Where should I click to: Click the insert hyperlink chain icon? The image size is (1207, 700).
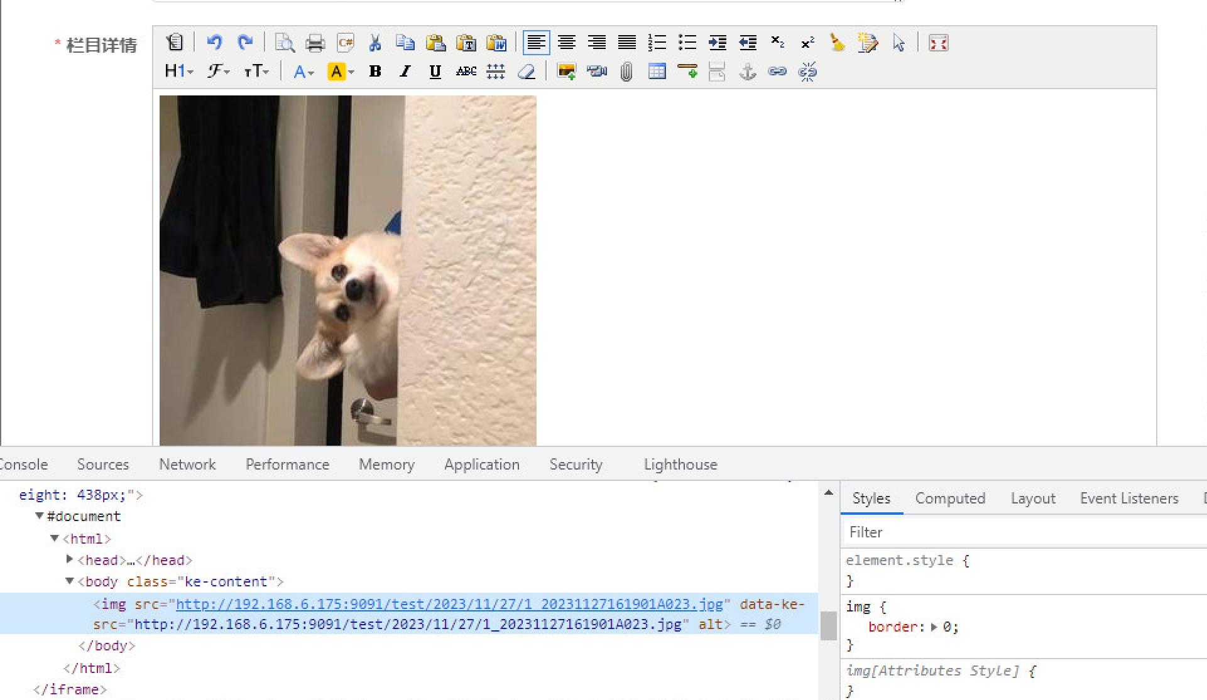(x=777, y=72)
